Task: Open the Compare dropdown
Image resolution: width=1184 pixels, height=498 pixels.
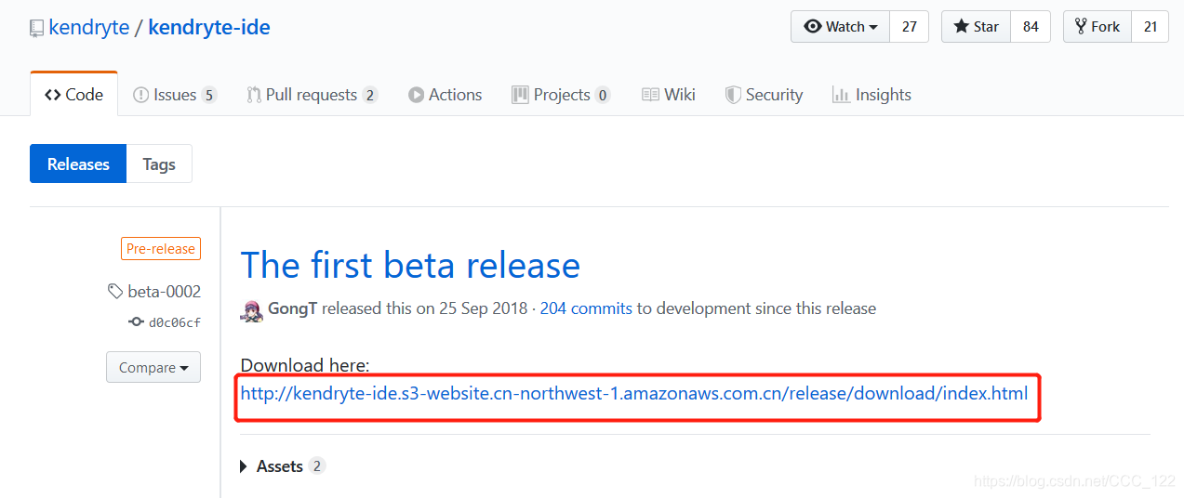Action: 153,367
